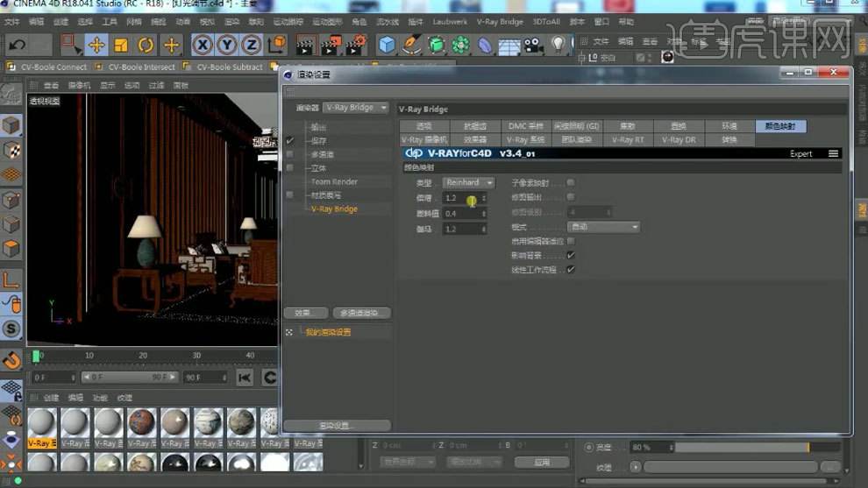Viewport: 868px width, 488px height.
Task: Click the green array flower icon
Action: (x=460, y=45)
